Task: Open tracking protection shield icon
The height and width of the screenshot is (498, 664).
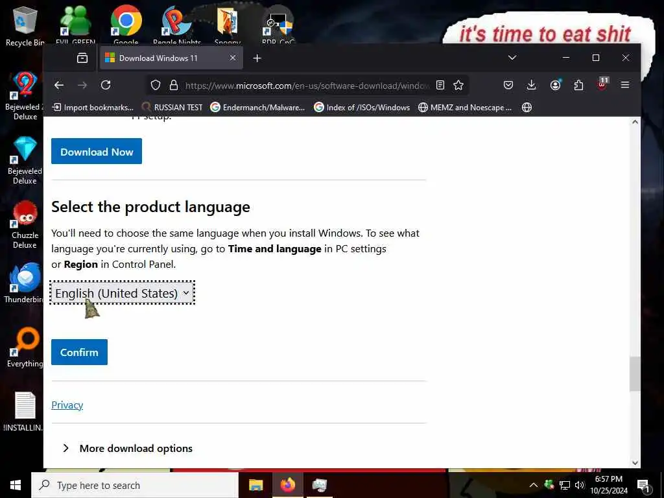Action: [x=156, y=85]
